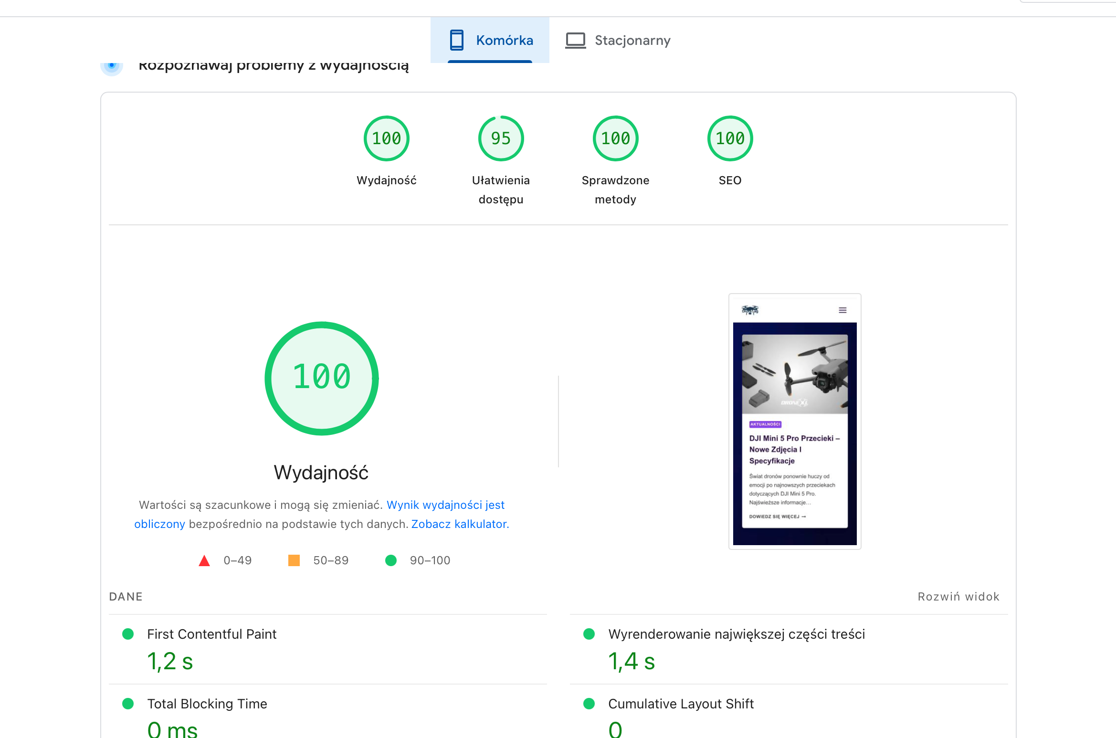Expand the First Contentful Paint metric
Screen dimensions: 1116x738
[x=211, y=634]
